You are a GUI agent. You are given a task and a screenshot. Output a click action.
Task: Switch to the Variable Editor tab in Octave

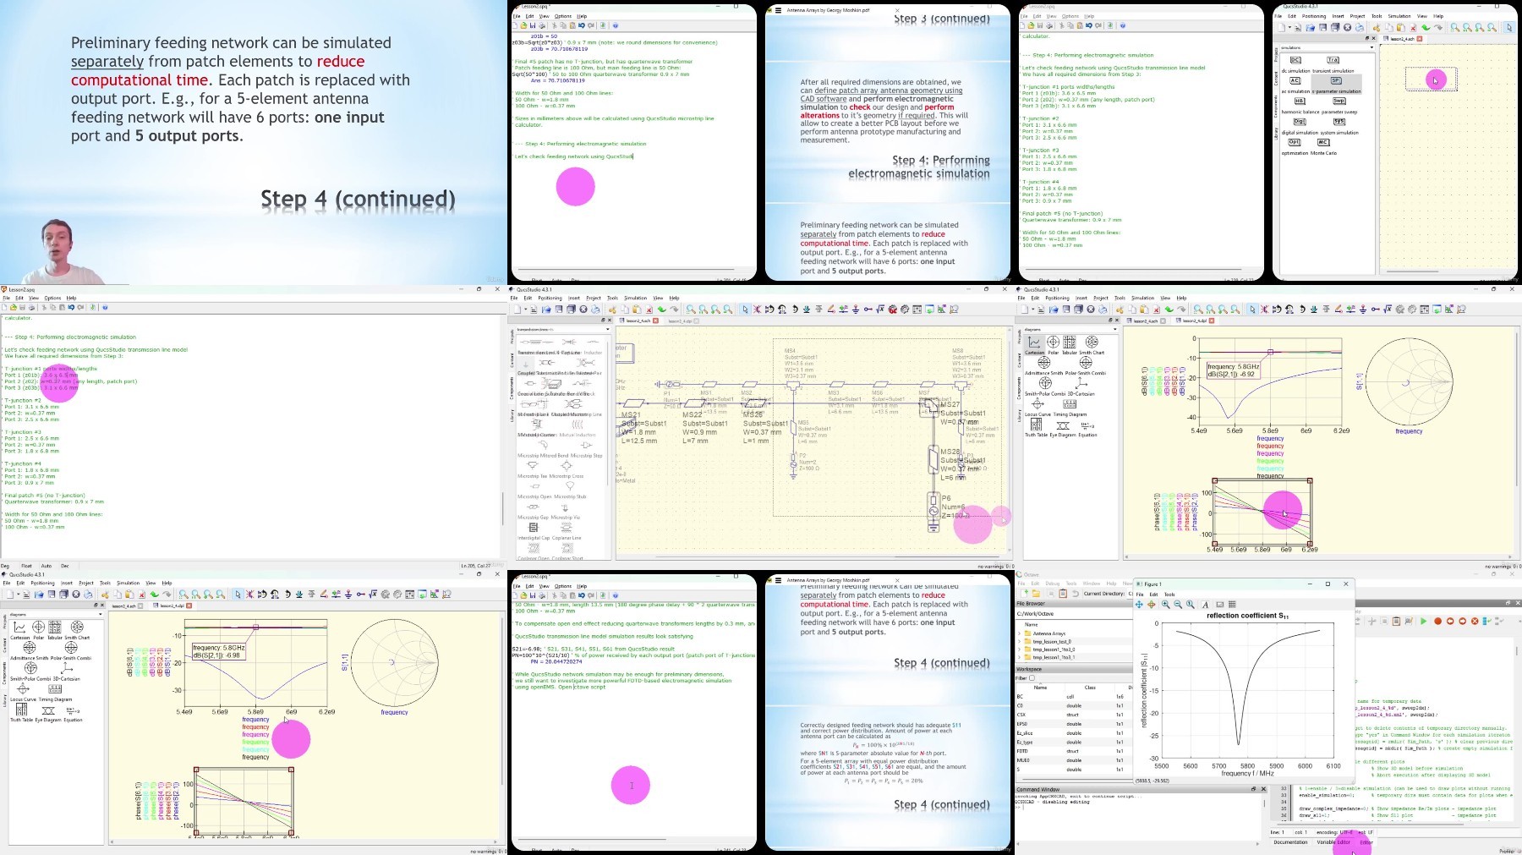coord(1333,841)
